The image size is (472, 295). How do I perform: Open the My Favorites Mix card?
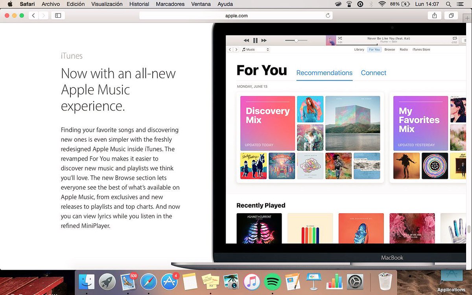[420, 124]
